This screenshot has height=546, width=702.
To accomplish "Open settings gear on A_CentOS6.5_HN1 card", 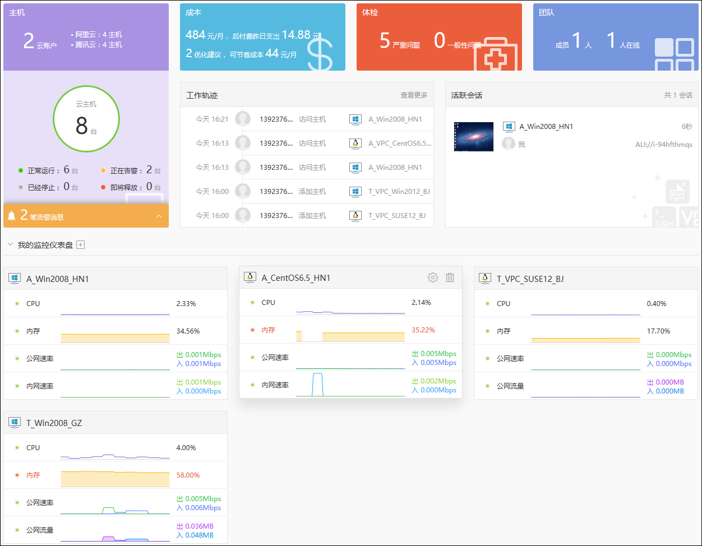I will [x=432, y=277].
